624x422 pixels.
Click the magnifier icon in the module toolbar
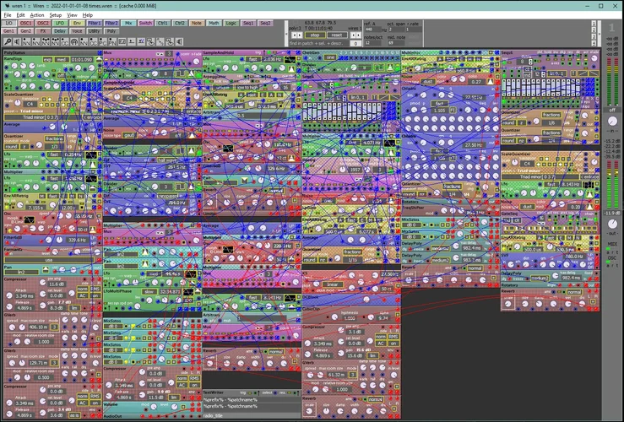(x=8, y=41)
